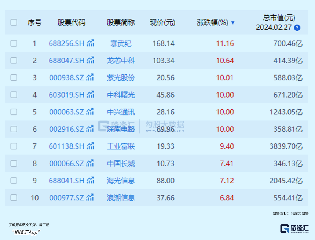Check the box for row 3 紫光股份

click(14, 77)
